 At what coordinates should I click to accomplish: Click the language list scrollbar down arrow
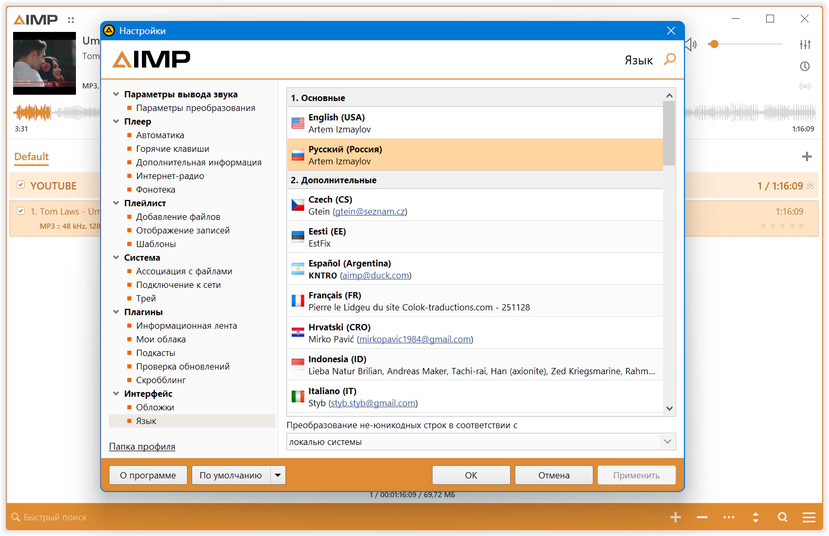click(x=669, y=408)
